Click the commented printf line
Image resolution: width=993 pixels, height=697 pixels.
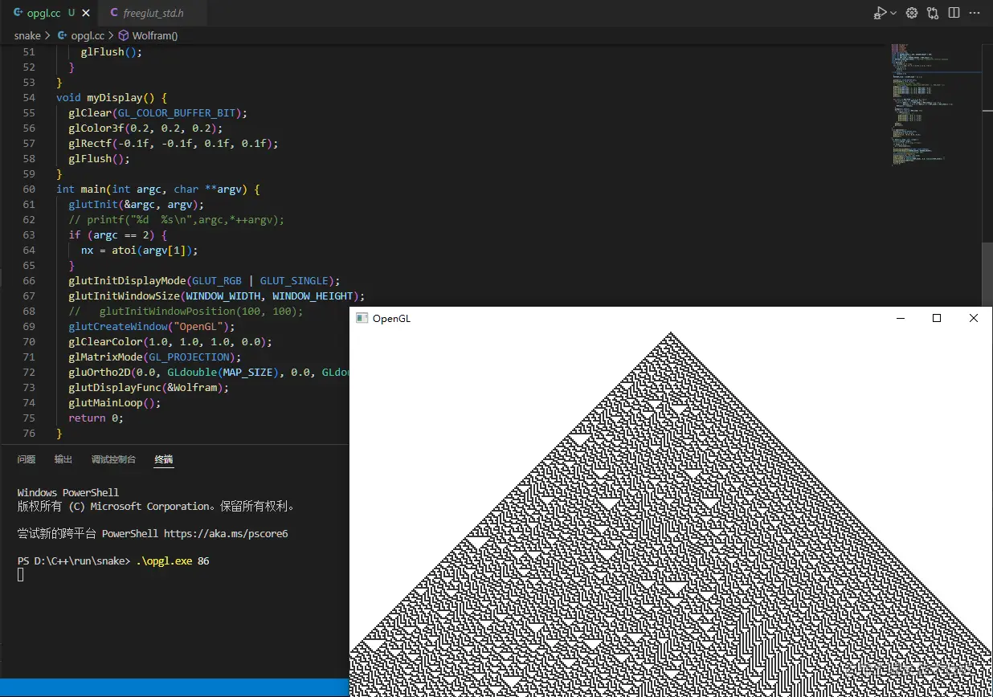177,220
